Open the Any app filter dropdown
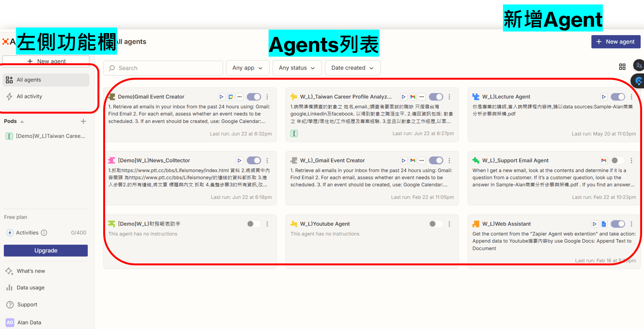The image size is (644, 329). point(248,68)
